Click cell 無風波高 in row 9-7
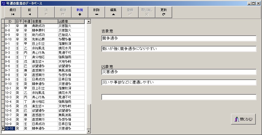Viewport: 262px width, 135px height. tap(71, 71)
